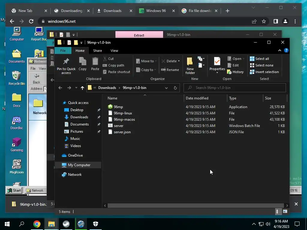Image resolution: width=307 pixels, height=230 pixels.
Task: Show hidden system tray icons
Action: click(x=254, y=224)
